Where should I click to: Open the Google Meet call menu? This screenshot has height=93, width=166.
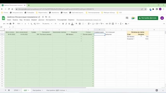[134, 18]
